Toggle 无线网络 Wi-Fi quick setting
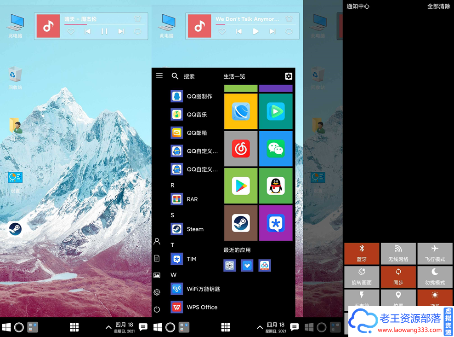The width and height of the screenshot is (454, 337). coord(398,254)
